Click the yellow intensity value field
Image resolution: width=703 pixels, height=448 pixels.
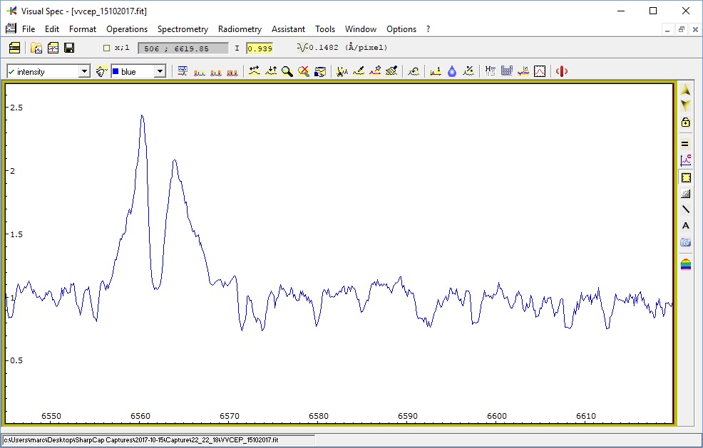click(x=260, y=48)
